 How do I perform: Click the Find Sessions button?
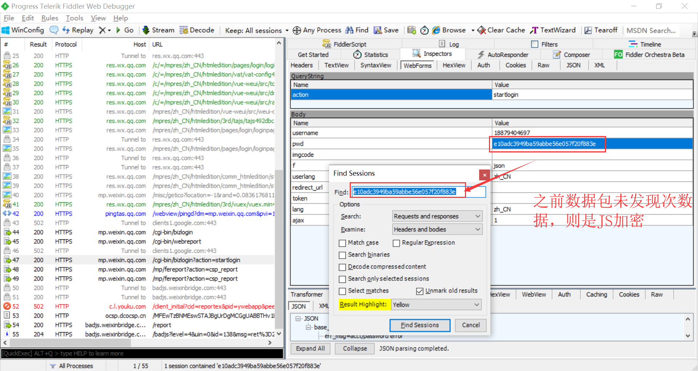pos(420,325)
